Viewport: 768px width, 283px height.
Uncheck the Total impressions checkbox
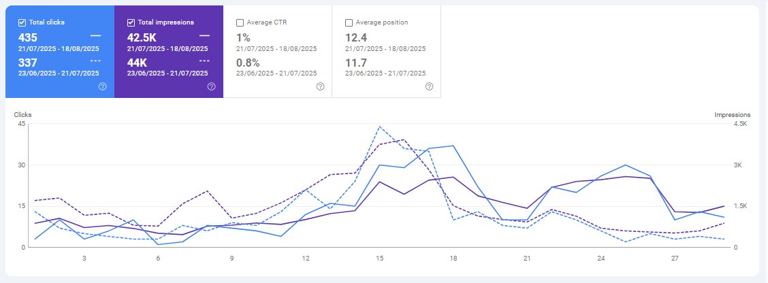[131, 22]
